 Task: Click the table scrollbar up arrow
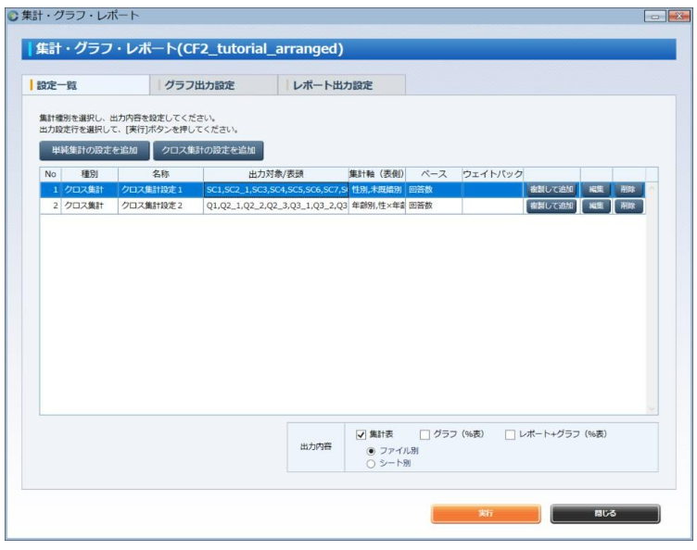pyautogui.click(x=653, y=188)
